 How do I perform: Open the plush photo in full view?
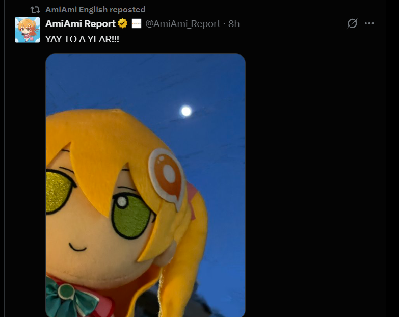coord(145,185)
